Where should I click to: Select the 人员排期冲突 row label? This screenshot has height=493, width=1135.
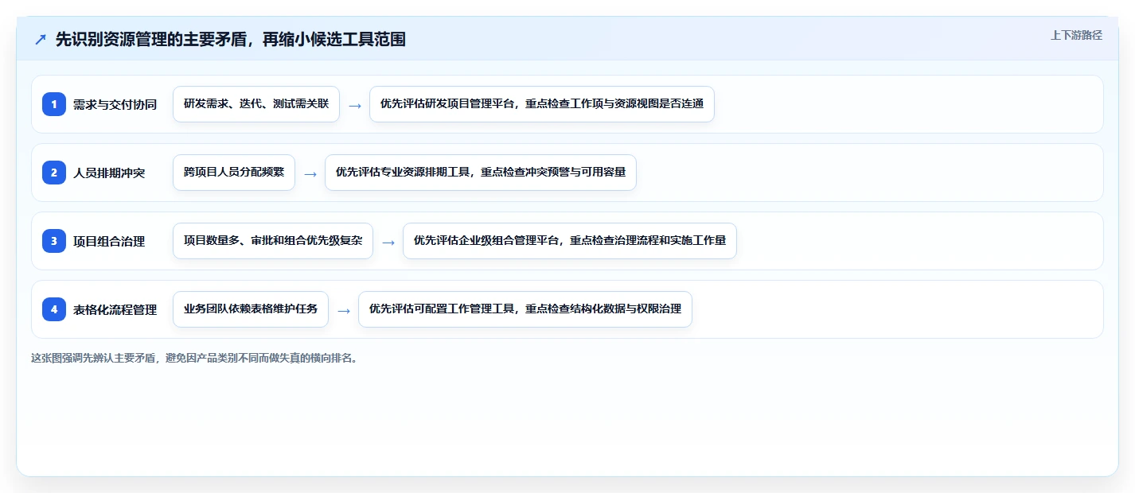coord(109,173)
